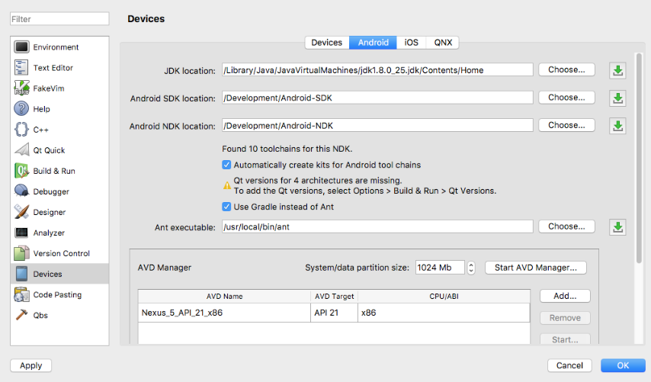Apply the settings changes
The width and height of the screenshot is (651, 382).
pos(30,365)
